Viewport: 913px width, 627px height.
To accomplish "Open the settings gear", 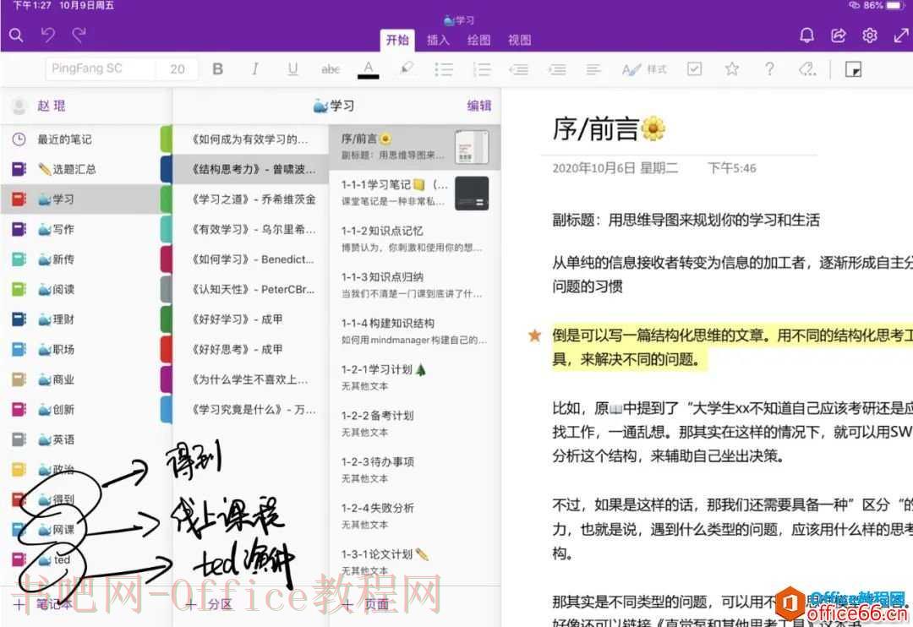I will (x=869, y=35).
